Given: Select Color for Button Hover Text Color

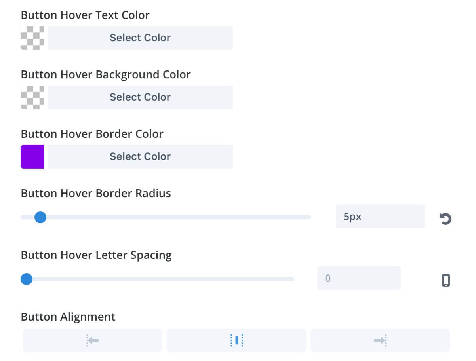Looking at the screenshot, I should click(x=140, y=38).
